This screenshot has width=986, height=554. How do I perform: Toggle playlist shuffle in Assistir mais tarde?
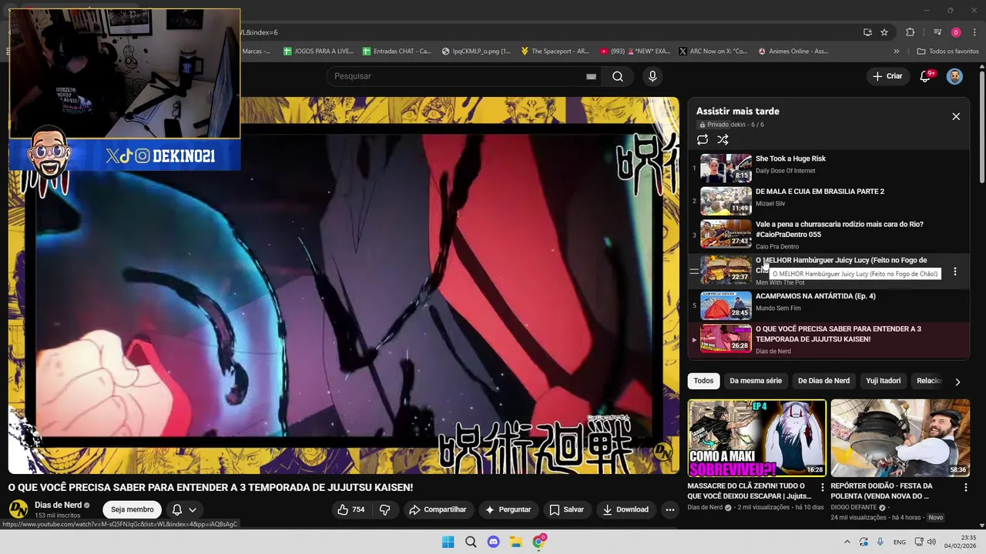(723, 140)
